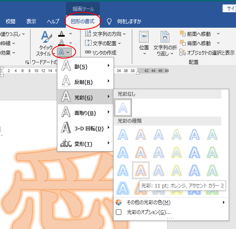
Task: Click 前面へ移動 button
Action: pos(195,34)
